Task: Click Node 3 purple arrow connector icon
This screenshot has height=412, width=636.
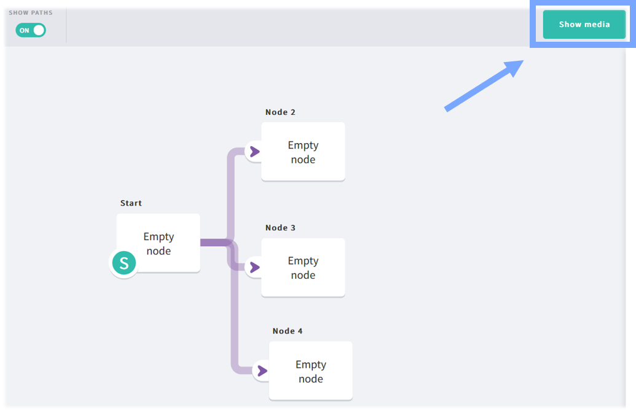Action: pyautogui.click(x=255, y=267)
